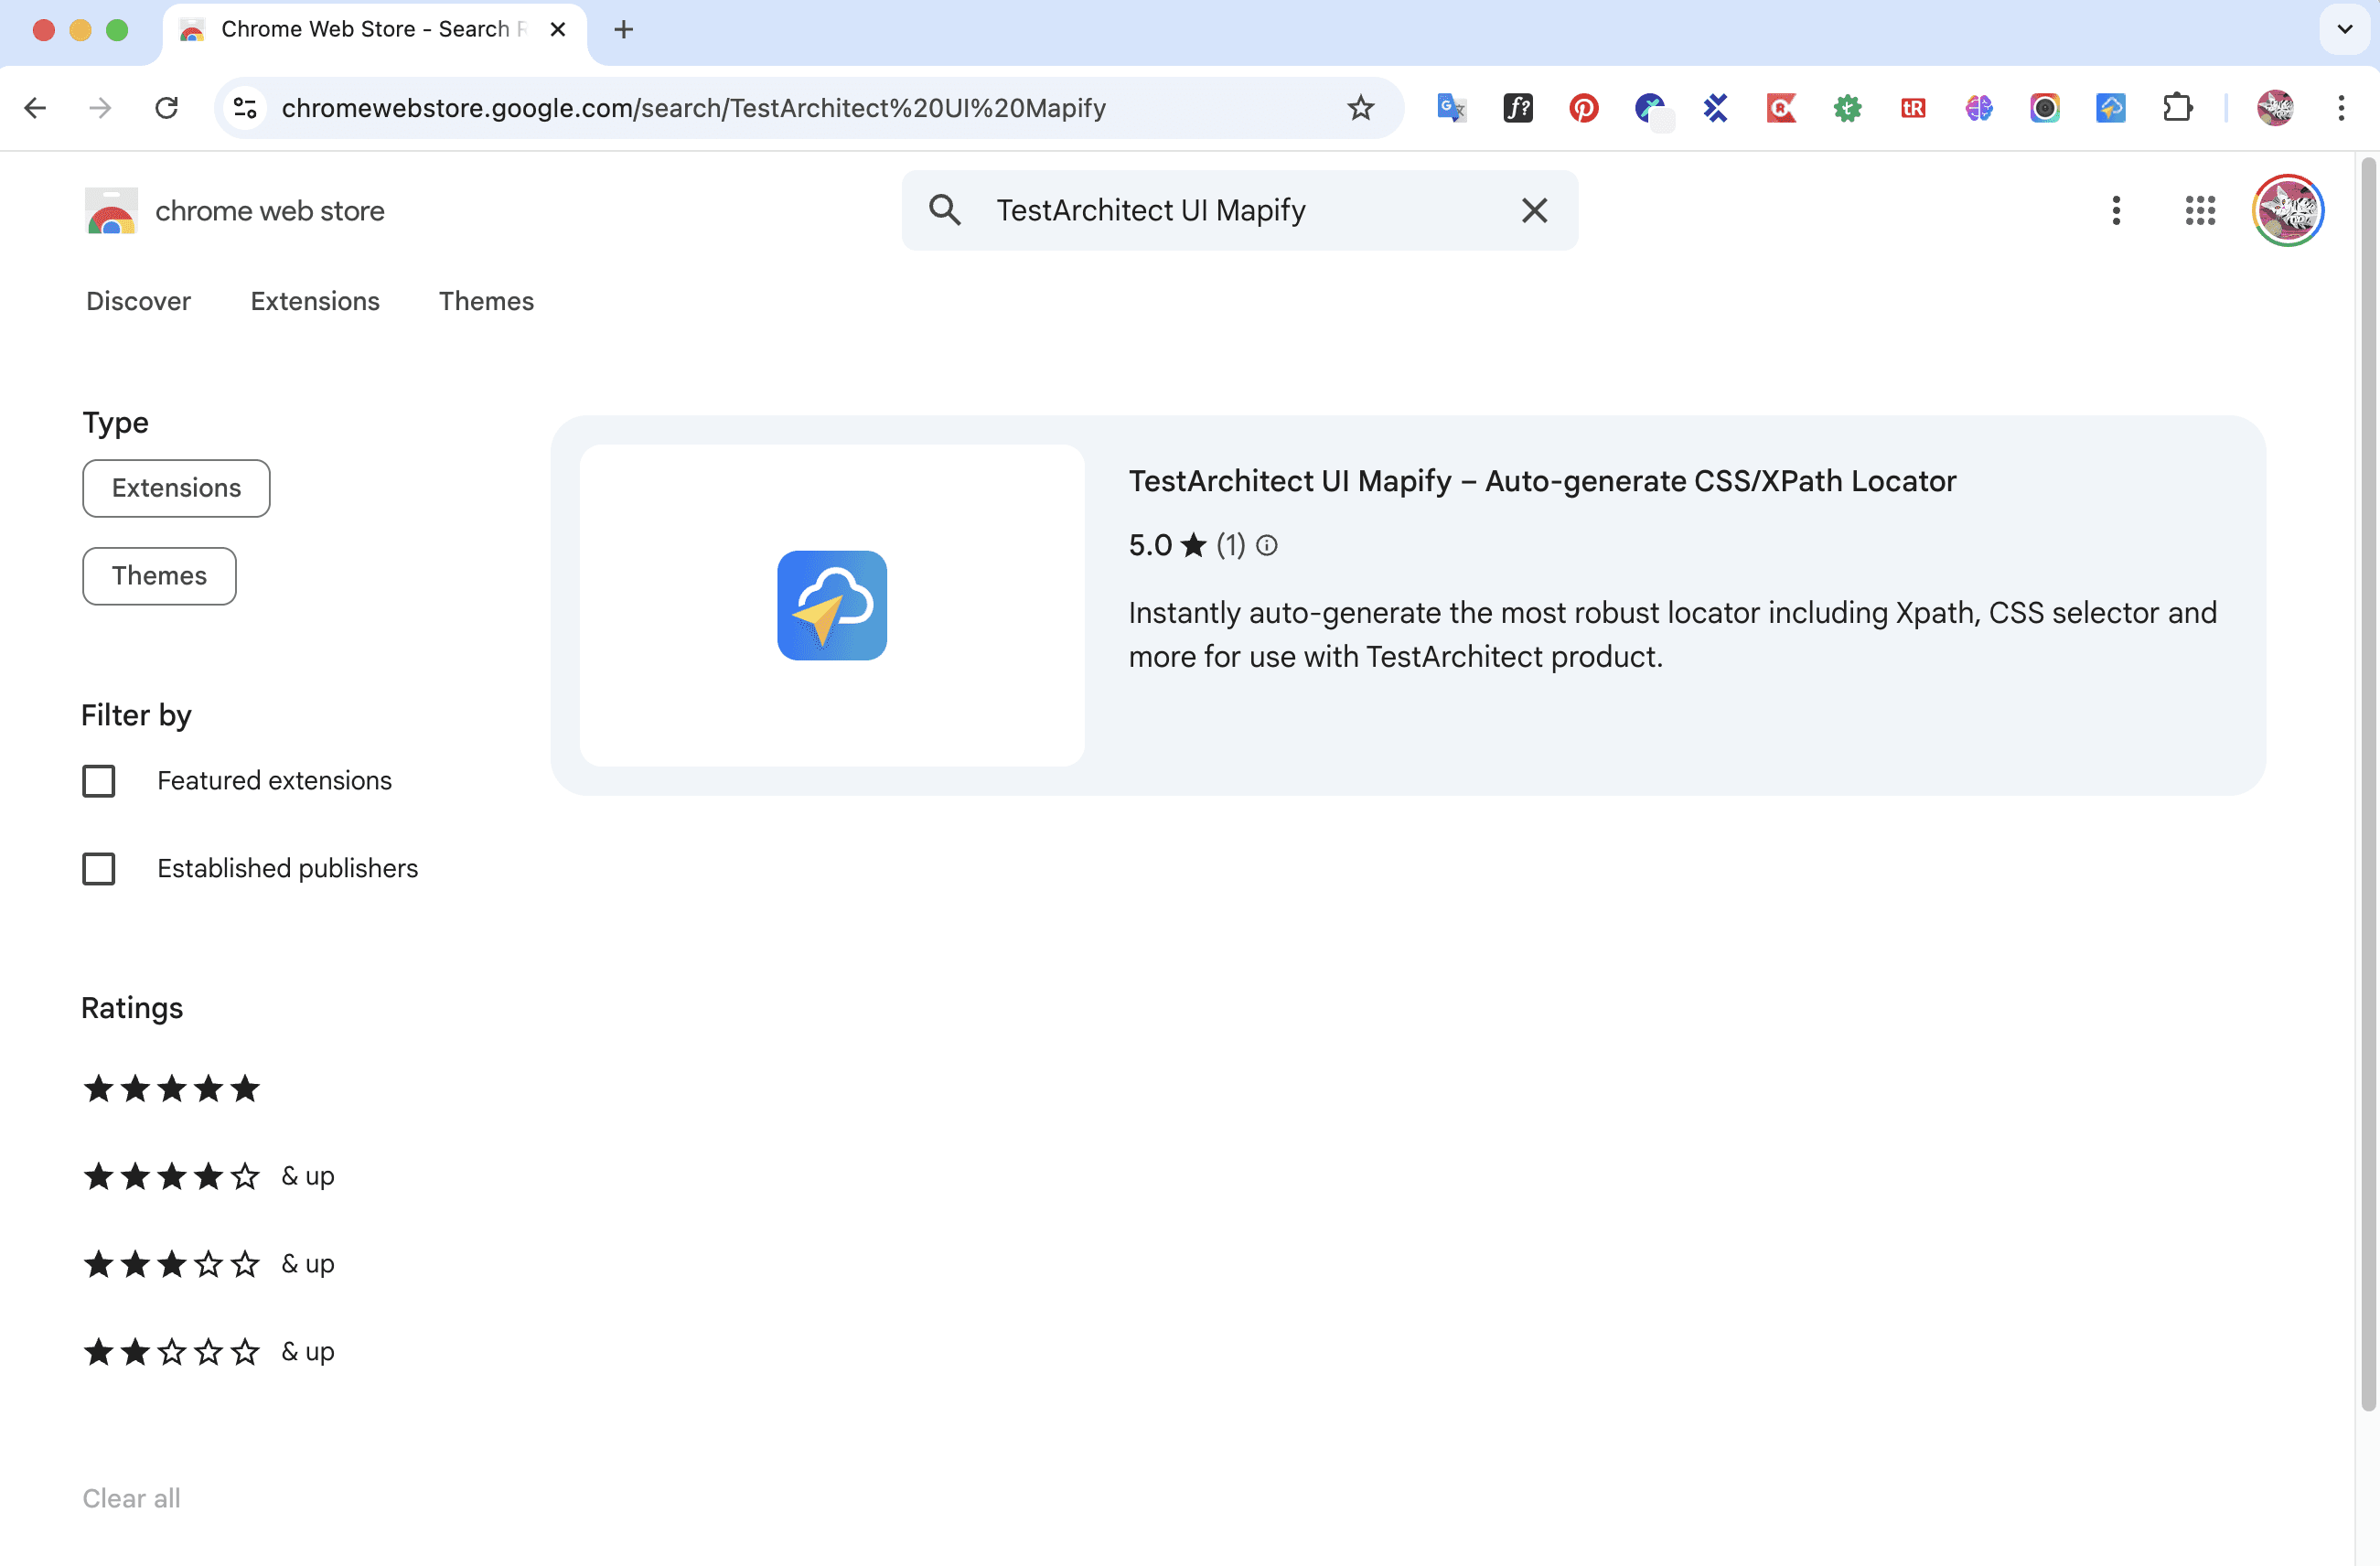Click the Pinterest extension icon

pos(1583,108)
